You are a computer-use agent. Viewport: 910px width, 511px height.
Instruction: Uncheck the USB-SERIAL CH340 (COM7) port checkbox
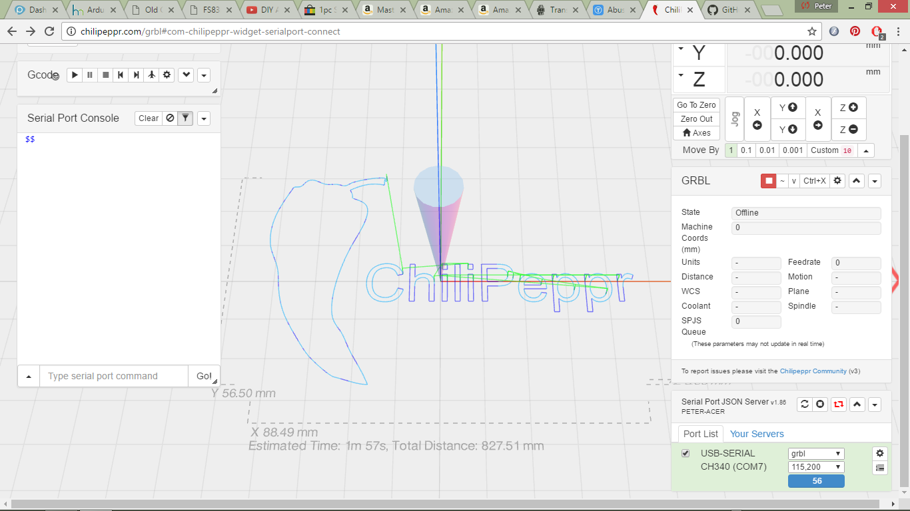685,453
